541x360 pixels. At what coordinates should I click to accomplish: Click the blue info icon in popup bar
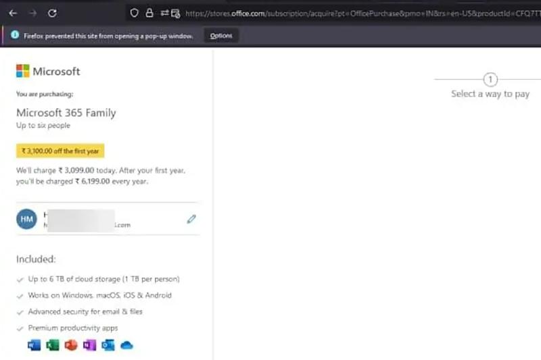click(15, 35)
